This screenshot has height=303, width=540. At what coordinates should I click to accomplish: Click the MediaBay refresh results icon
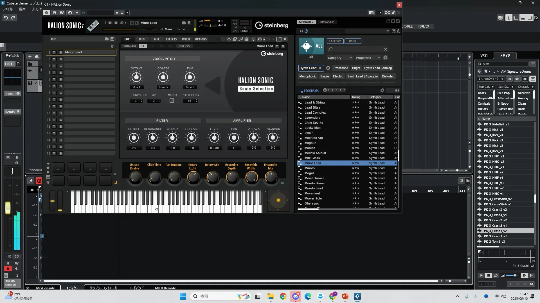point(307,31)
